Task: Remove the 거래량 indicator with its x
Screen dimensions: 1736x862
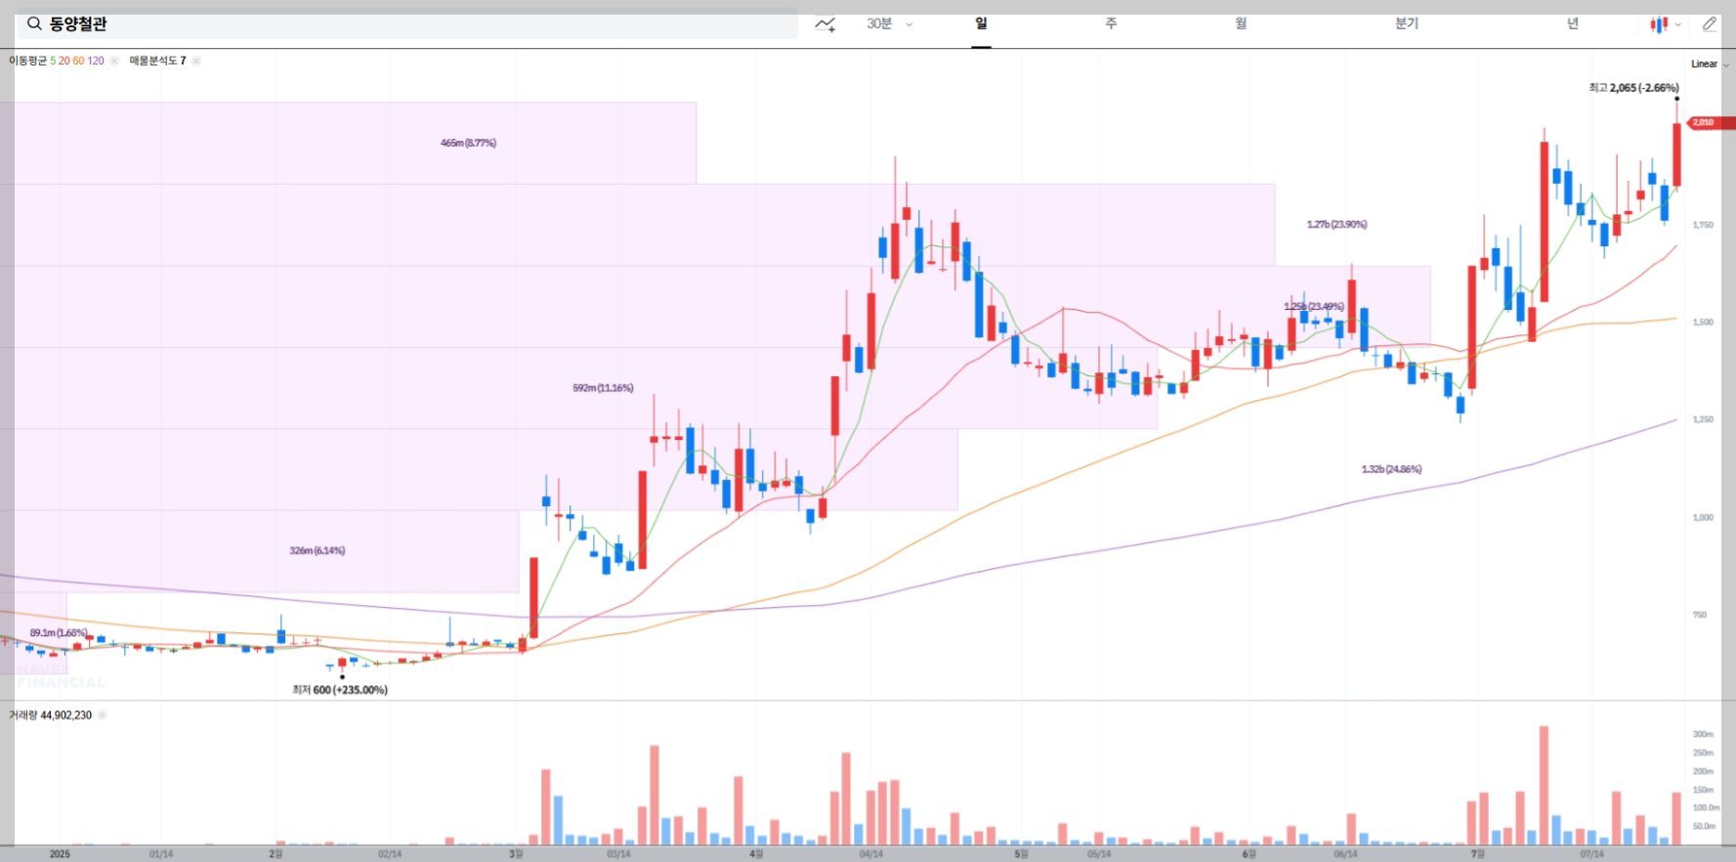Action: tap(103, 715)
